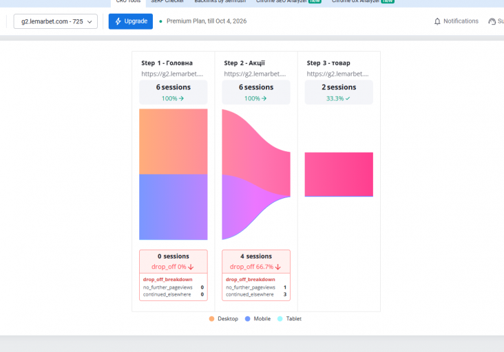Screen dimensions: 504x352
Task: Open the Chrome SEO Analyzer tab
Action: click(x=288, y=1)
